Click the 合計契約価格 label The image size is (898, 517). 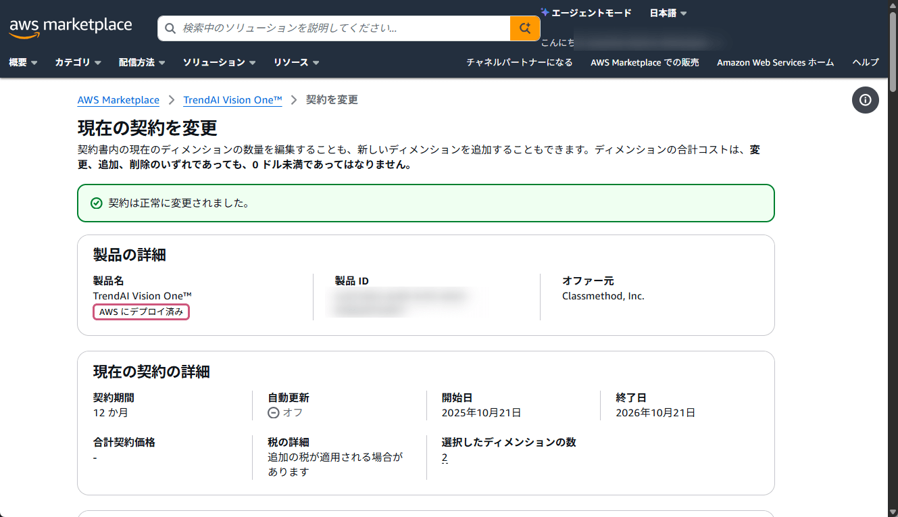pyautogui.click(x=124, y=442)
